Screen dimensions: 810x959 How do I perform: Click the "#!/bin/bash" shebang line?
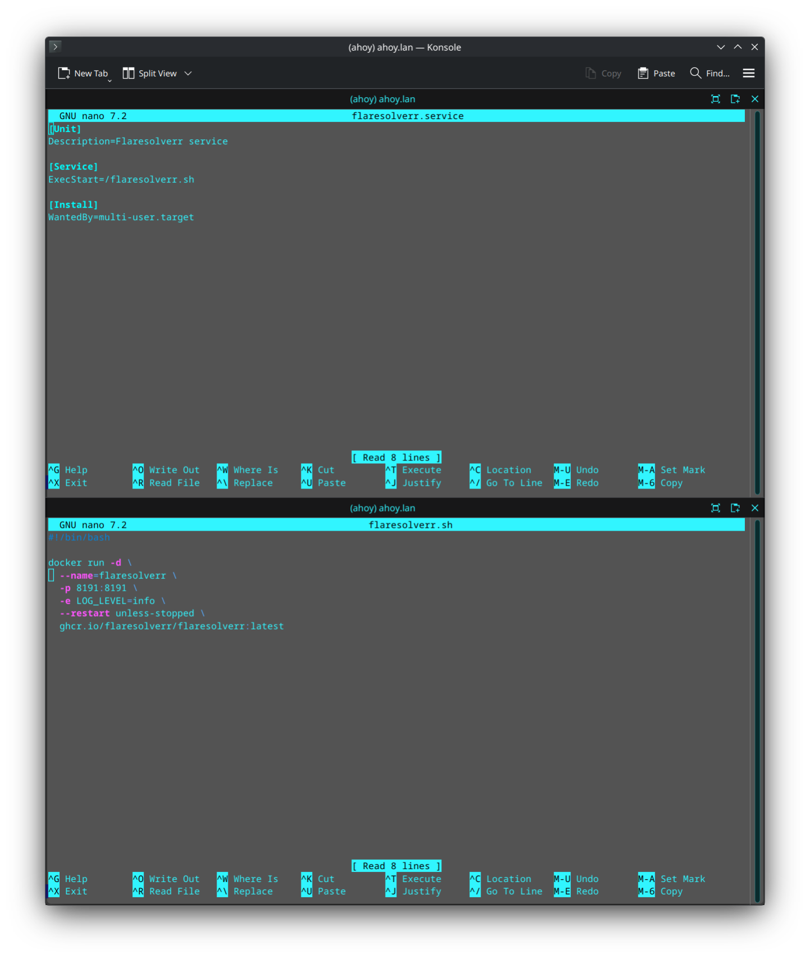(x=79, y=538)
